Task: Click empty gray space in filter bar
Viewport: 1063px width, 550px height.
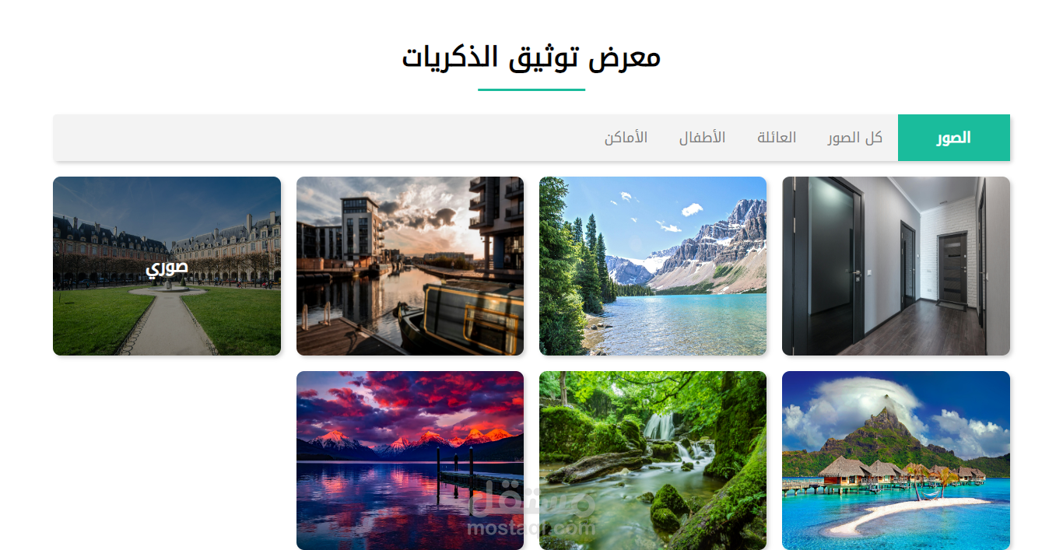Action: pos(327,138)
